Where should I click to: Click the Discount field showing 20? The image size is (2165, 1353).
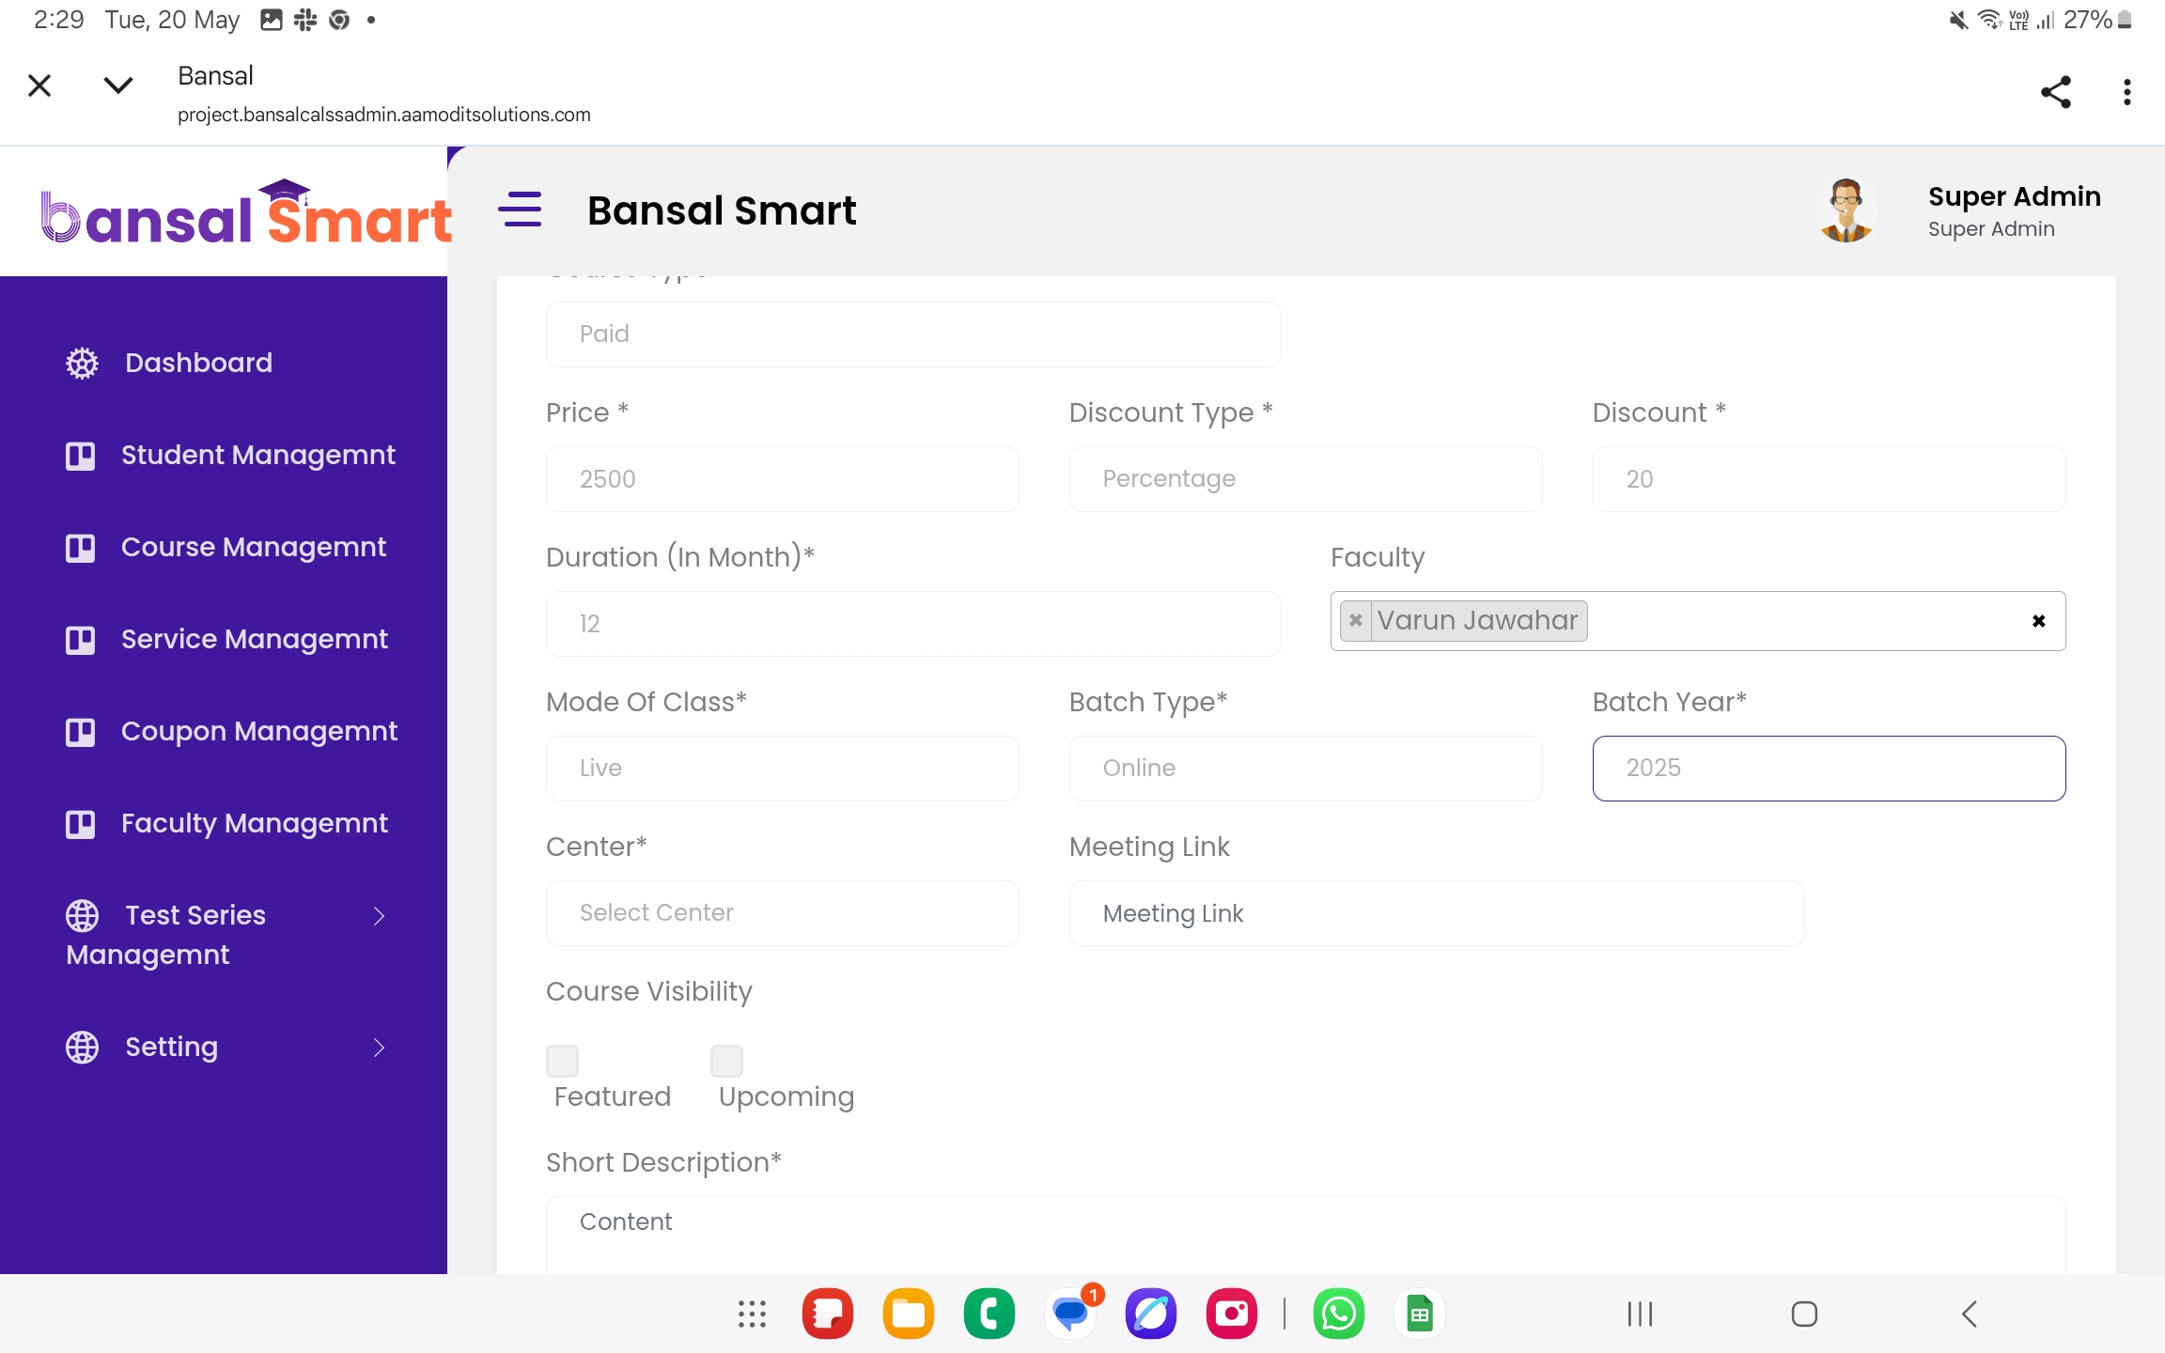click(1829, 479)
